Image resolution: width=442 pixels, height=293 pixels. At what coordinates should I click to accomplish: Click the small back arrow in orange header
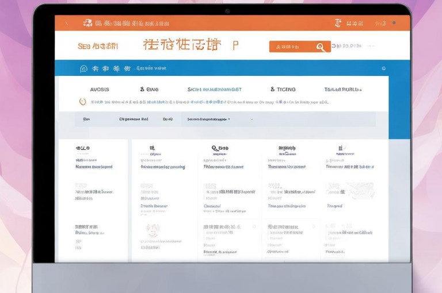67,24
